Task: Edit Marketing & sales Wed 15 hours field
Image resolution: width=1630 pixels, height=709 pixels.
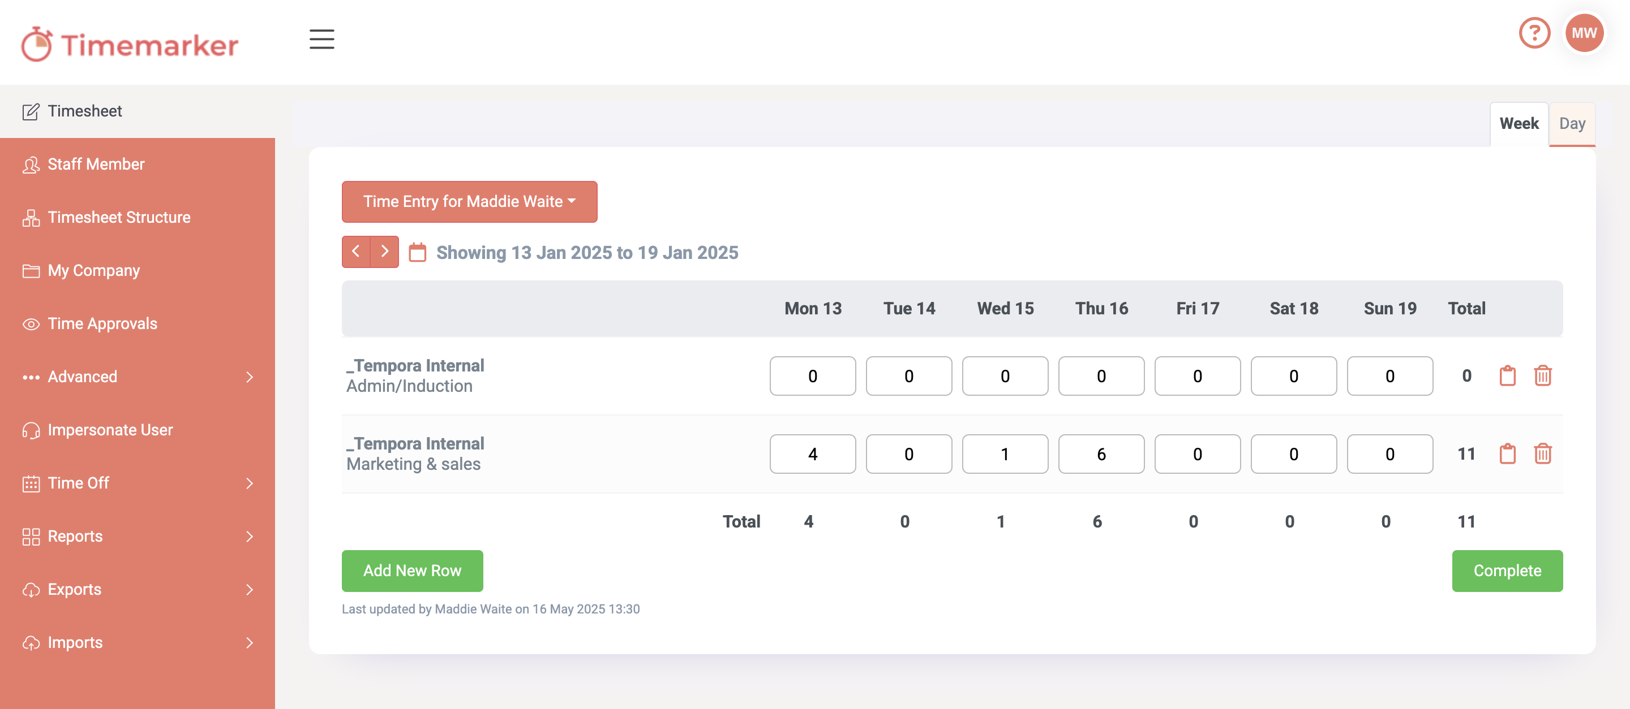Action: [x=1005, y=453]
